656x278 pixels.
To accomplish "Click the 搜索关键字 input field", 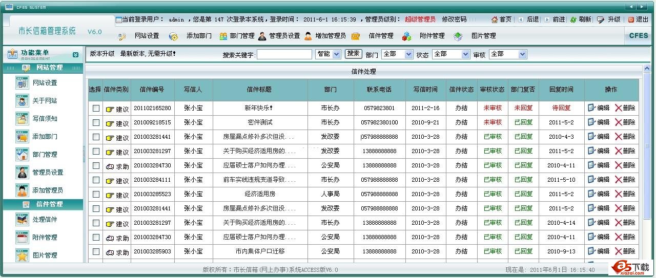I will click(x=284, y=54).
